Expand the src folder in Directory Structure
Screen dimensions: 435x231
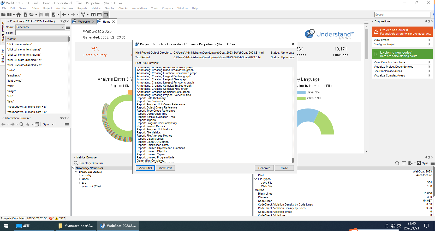80,183
